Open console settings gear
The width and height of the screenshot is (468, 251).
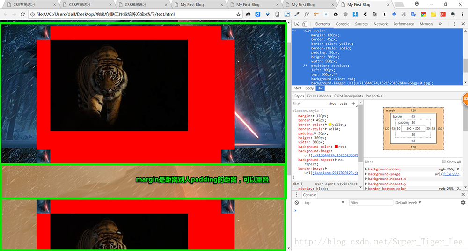463,203
